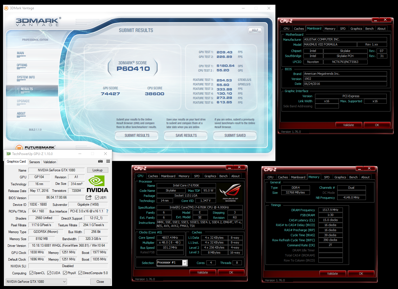The image size is (398, 289).
Task: Click the DRAM Frequency value 1517.9 MHz
Action: click(x=330, y=210)
